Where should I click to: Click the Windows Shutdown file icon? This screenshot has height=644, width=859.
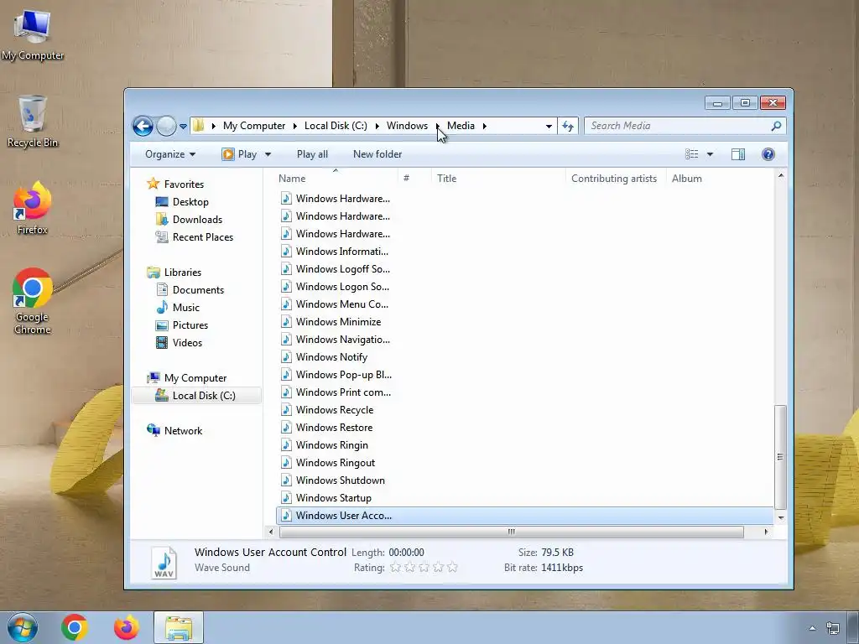[286, 480]
